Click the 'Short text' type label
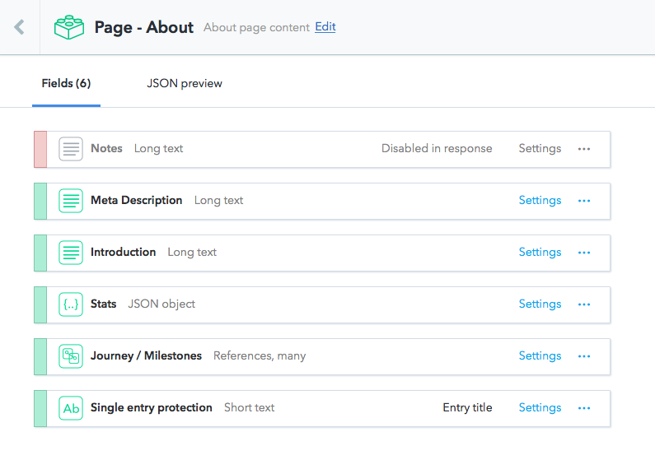This screenshot has width=655, height=469. click(249, 407)
